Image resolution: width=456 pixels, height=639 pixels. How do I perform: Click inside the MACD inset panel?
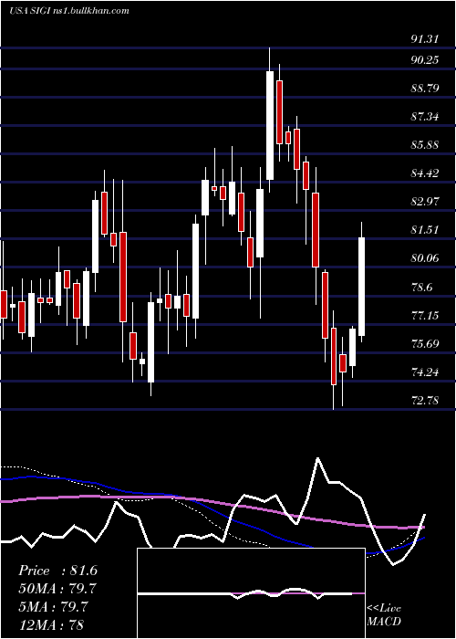point(251,593)
